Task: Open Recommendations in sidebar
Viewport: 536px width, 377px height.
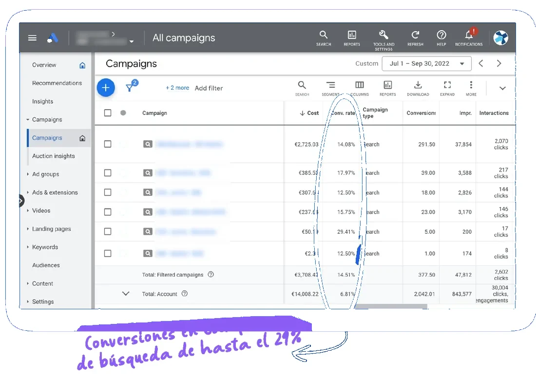Action: [57, 83]
